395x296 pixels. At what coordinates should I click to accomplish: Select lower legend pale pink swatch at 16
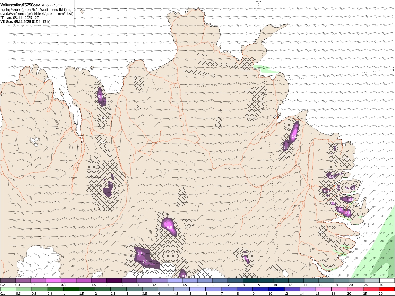coord(323,289)
